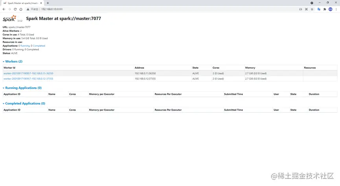This screenshot has width=340, height=186.
Task: Bookmark this page with the star icon
Action: (x=312, y=9)
